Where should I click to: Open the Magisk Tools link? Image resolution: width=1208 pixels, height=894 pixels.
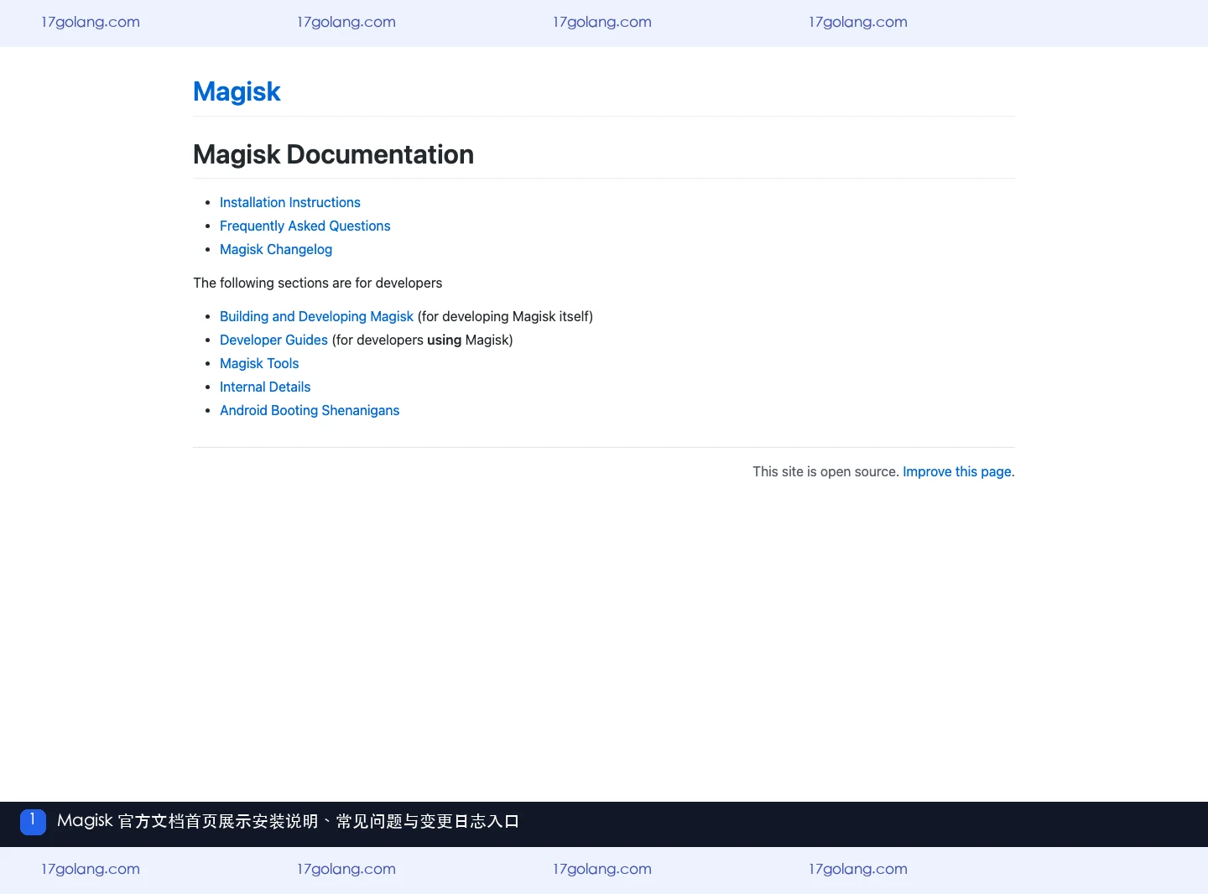259,363
